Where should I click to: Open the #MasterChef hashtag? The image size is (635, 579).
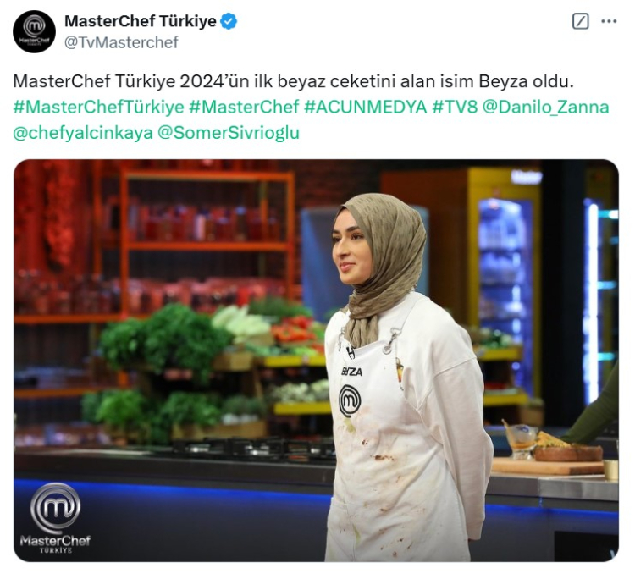pos(244,108)
